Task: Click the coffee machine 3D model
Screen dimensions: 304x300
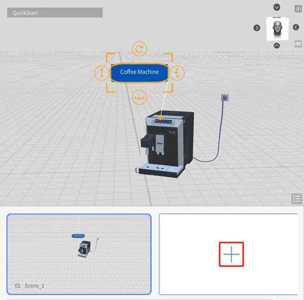Action: [x=167, y=143]
